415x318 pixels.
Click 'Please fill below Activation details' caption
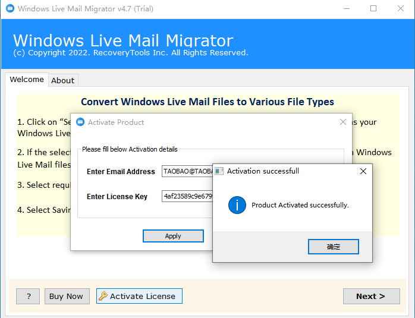(130, 149)
